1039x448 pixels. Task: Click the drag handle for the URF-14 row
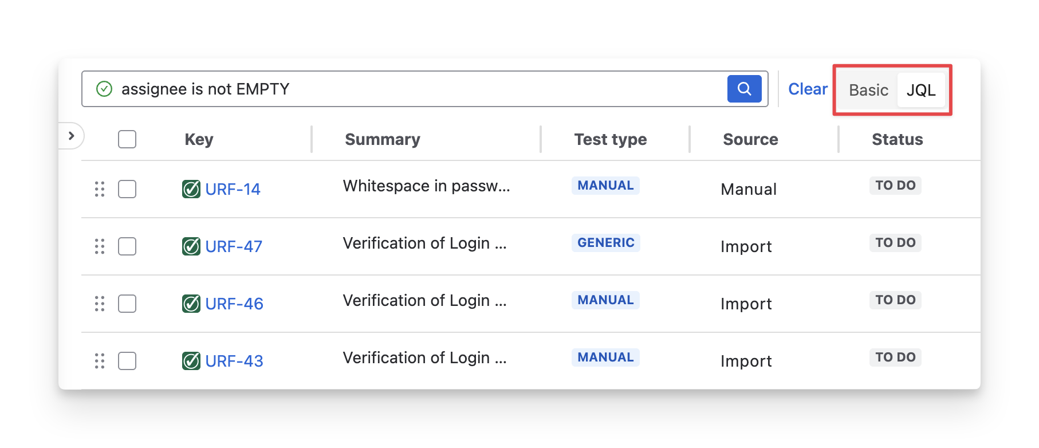100,189
